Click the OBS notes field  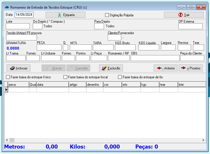155,58
